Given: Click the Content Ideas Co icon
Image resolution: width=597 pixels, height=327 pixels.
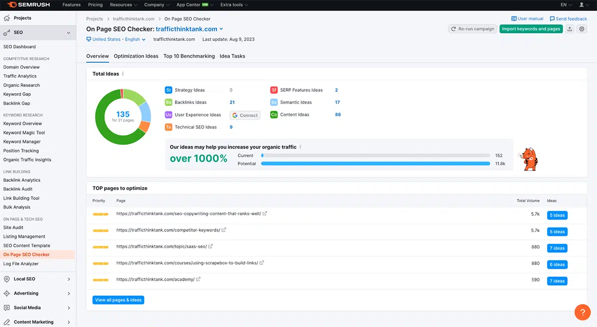Looking at the screenshot, I should coord(274,114).
